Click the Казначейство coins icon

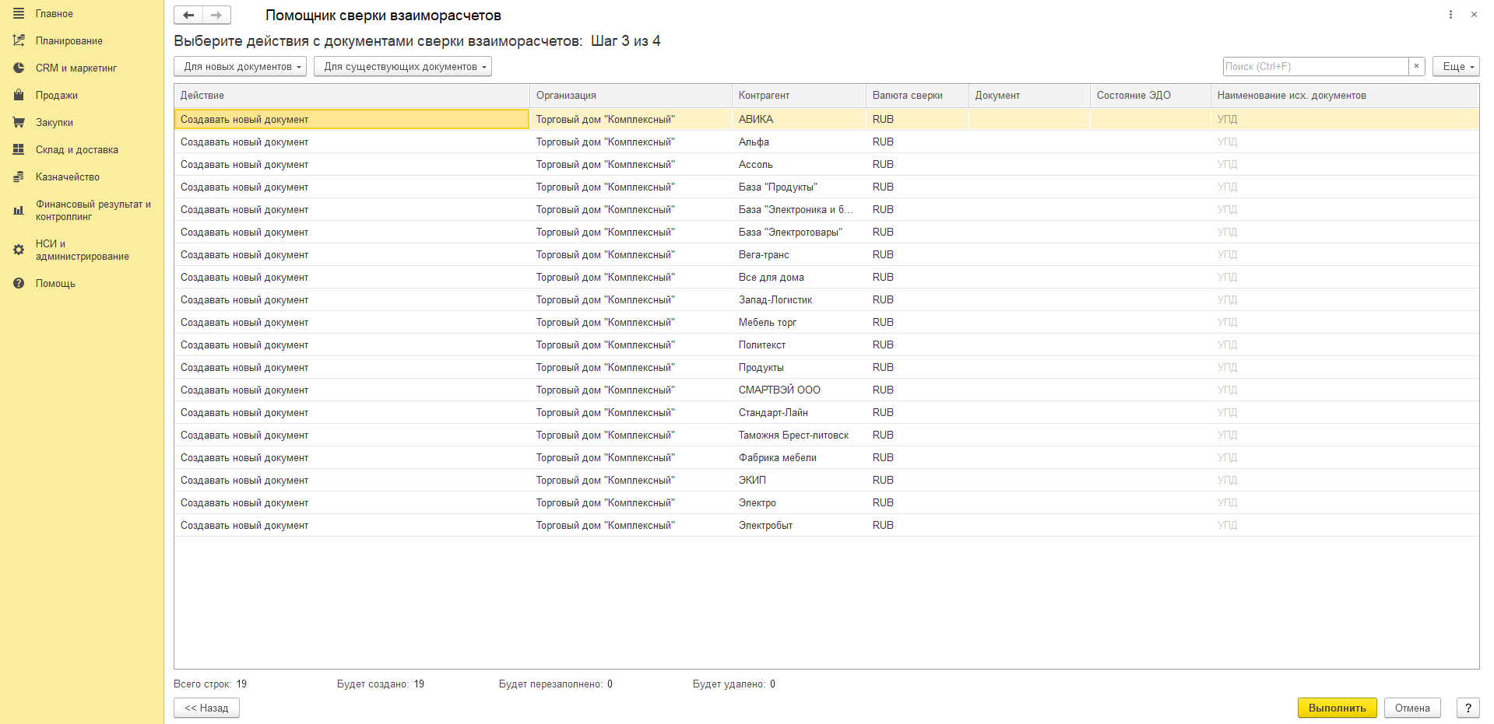tap(19, 177)
